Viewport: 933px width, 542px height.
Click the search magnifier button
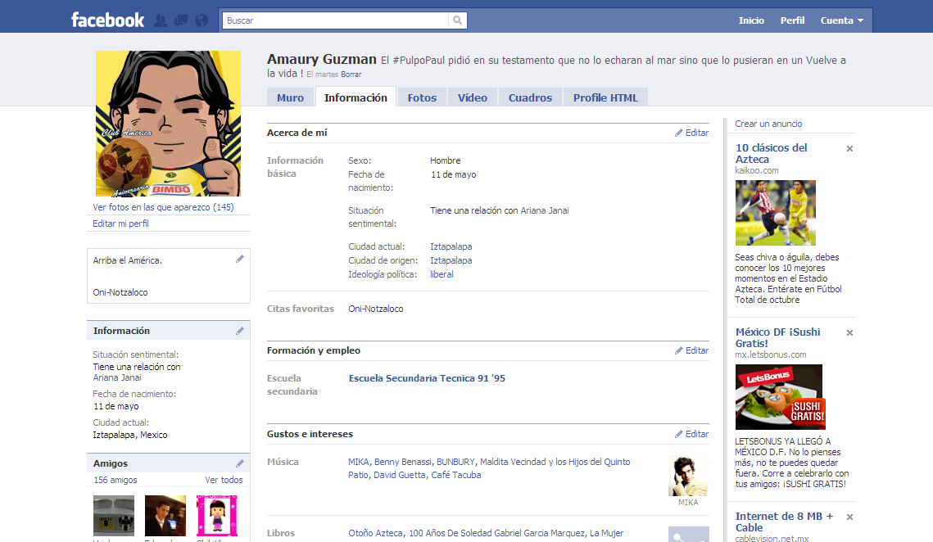457,20
